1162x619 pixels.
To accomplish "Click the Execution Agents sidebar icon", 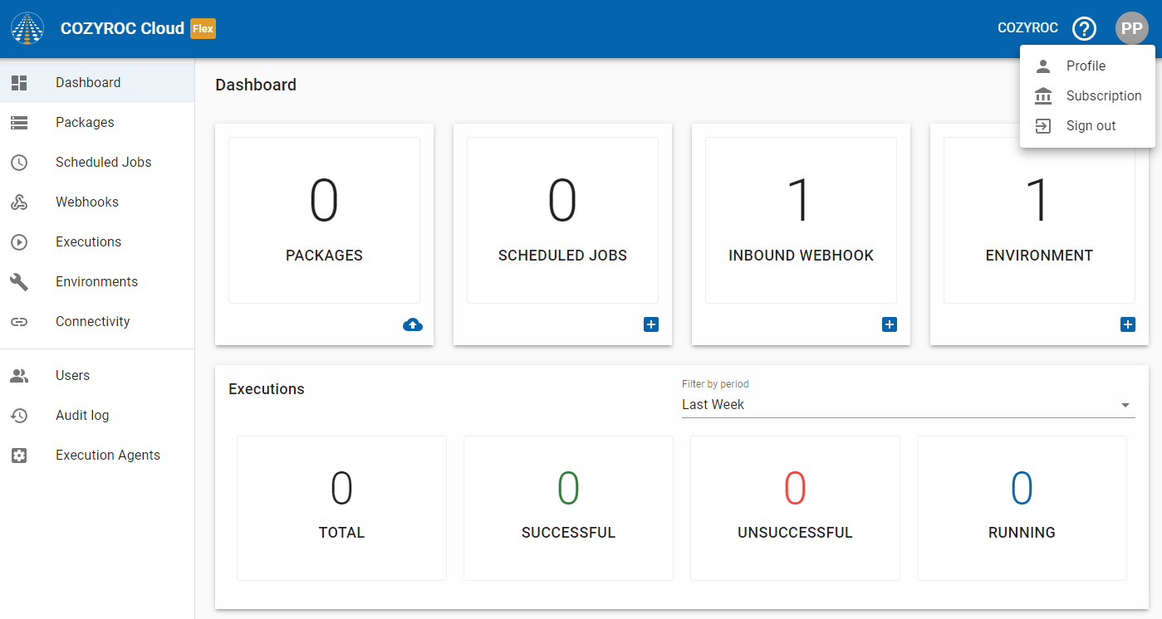I will 19,456.
